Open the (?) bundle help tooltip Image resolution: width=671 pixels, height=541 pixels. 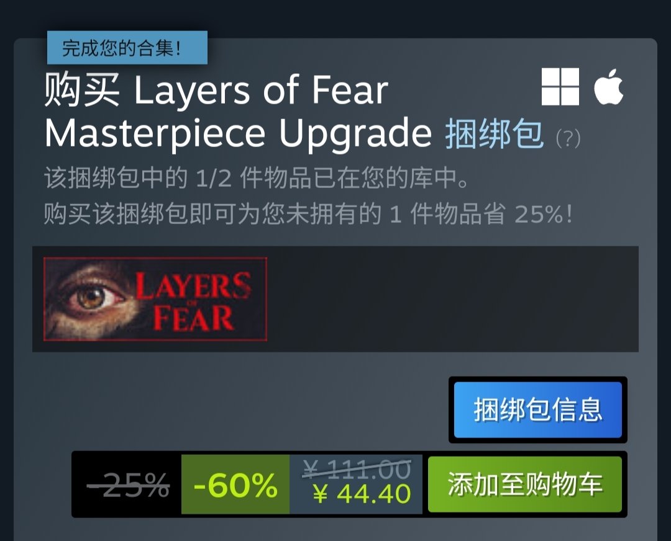(x=568, y=138)
